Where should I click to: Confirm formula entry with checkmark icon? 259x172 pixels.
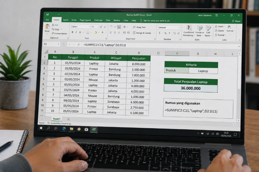click(74, 44)
